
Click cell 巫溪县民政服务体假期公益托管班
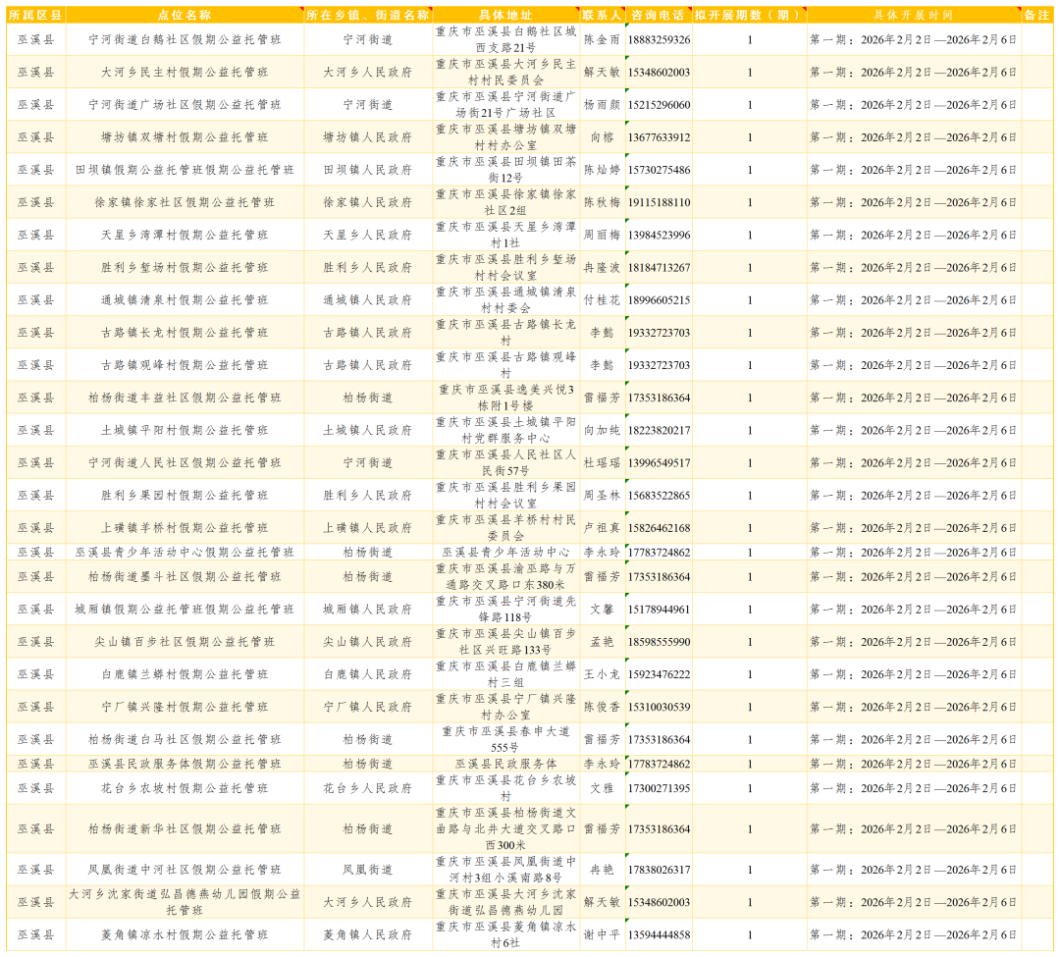(x=185, y=764)
